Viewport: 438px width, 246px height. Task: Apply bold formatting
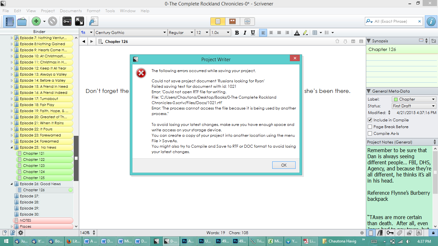(237, 33)
